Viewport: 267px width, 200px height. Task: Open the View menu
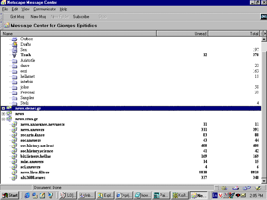click(x=25, y=9)
